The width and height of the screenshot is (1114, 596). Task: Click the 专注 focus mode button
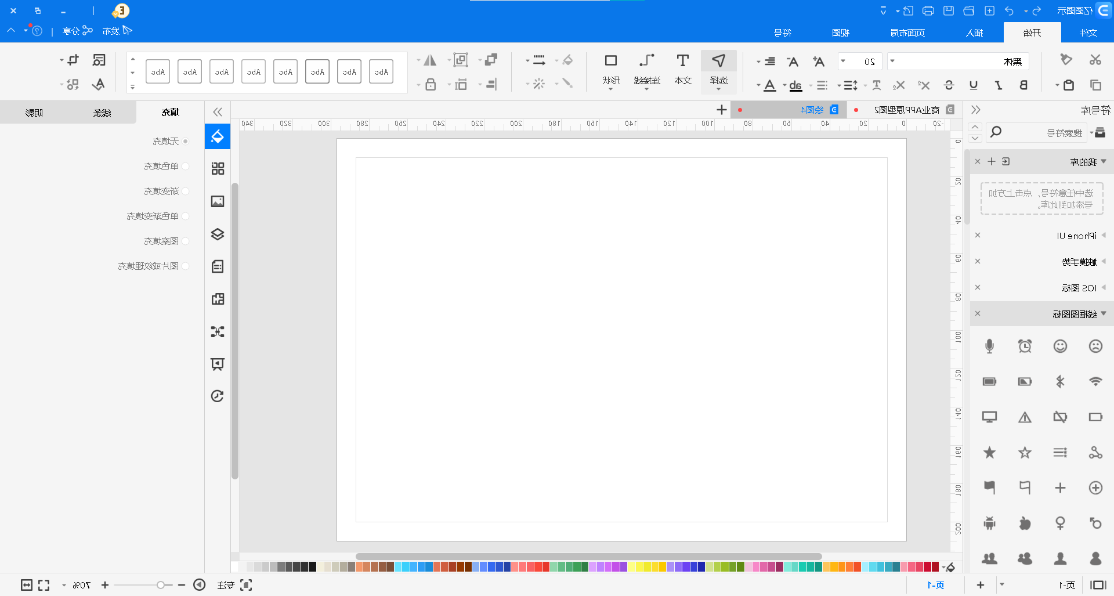coord(234,585)
